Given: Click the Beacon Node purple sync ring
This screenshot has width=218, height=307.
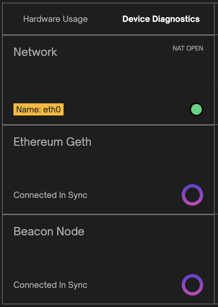Looking at the screenshot, I should [x=192, y=285].
